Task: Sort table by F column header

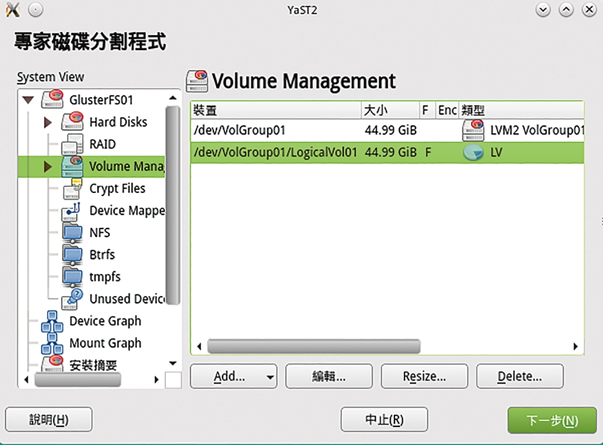Action: [427, 110]
